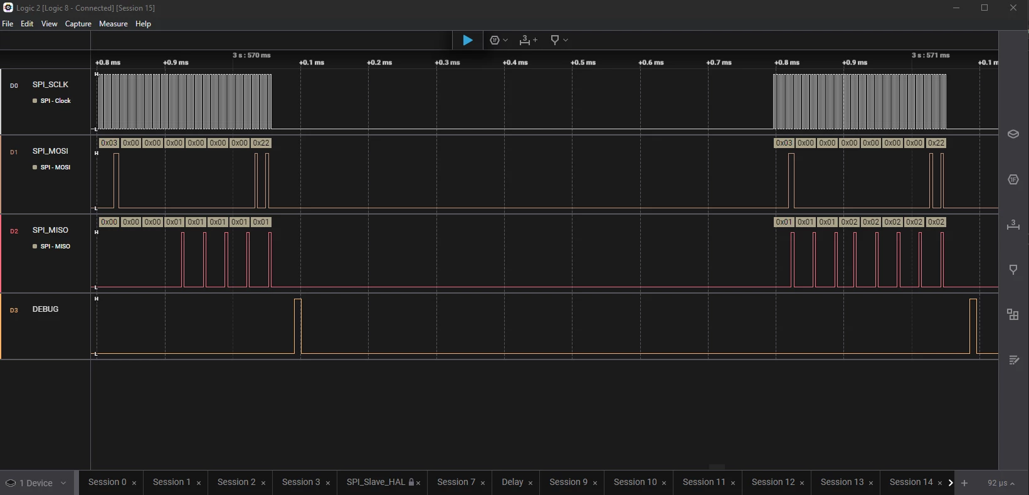
Task: Open the Extensions panel in right sidebar
Action: tap(1013, 315)
